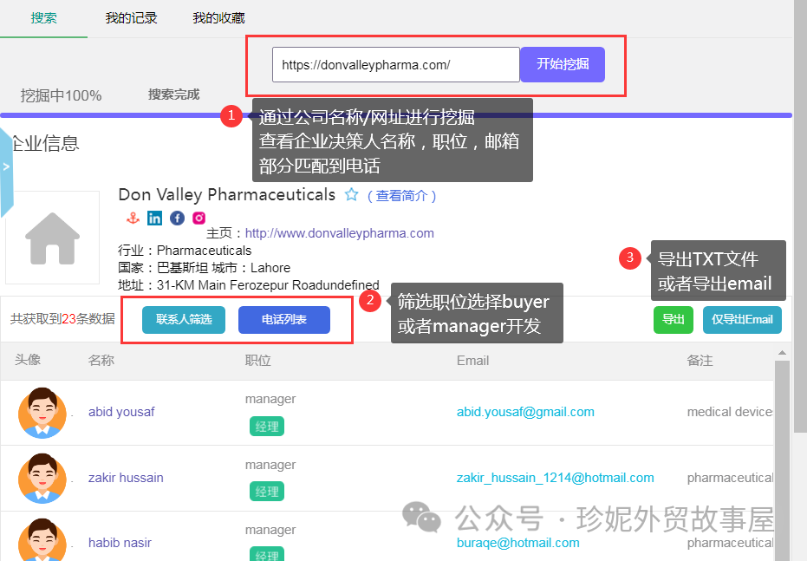Click the 国家：巴基斯坦 城市：Lahore text

coord(205,268)
